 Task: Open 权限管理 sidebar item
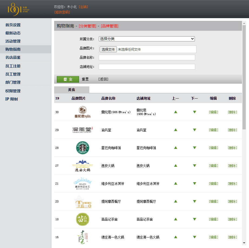(x=13, y=91)
